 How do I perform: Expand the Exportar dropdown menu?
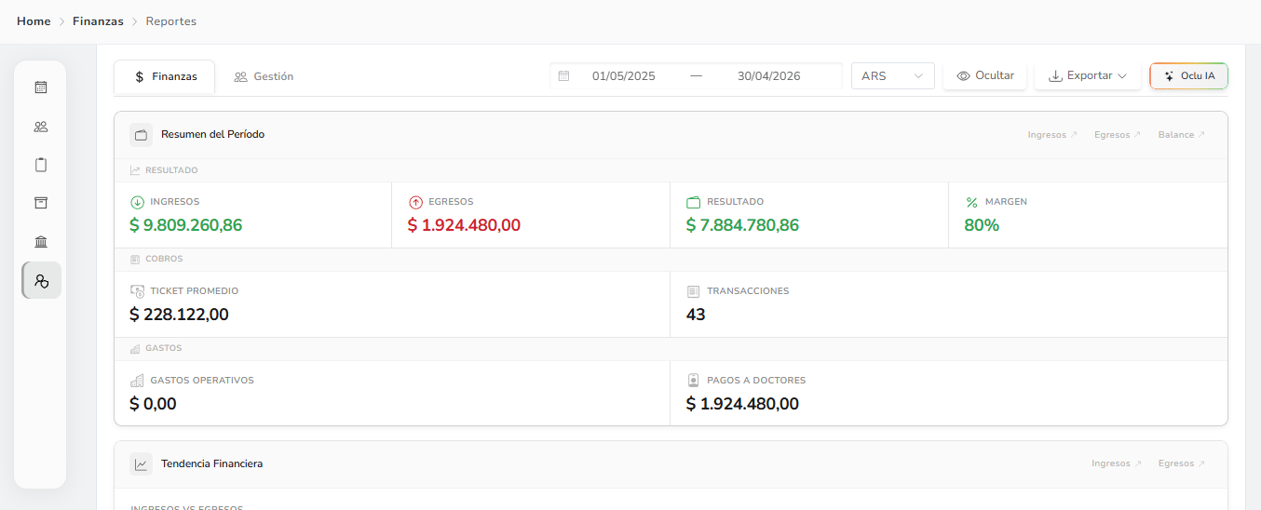coord(1087,76)
